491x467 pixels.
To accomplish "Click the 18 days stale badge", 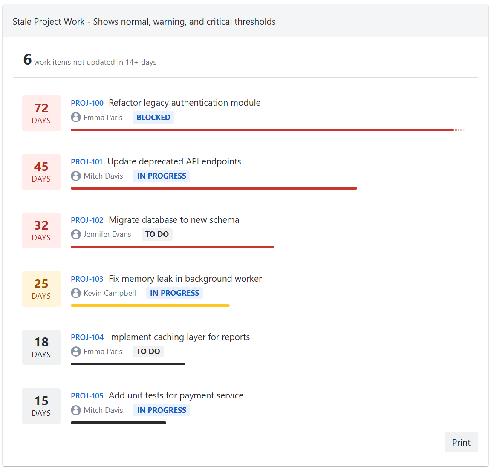I will [41, 347].
